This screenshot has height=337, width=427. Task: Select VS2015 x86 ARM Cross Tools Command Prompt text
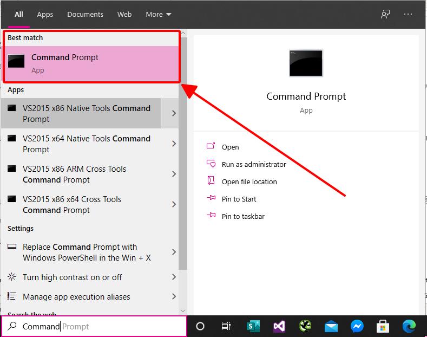point(74,174)
